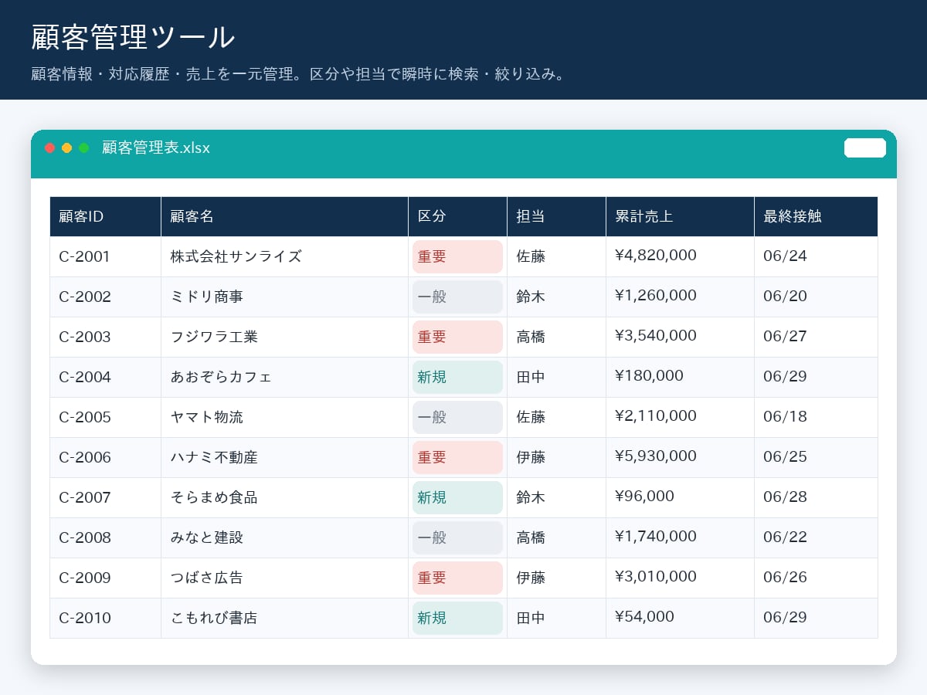This screenshot has width=927, height=695.
Task: Click the 一般 badge for ミドリ商事
Action: [x=458, y=297]
